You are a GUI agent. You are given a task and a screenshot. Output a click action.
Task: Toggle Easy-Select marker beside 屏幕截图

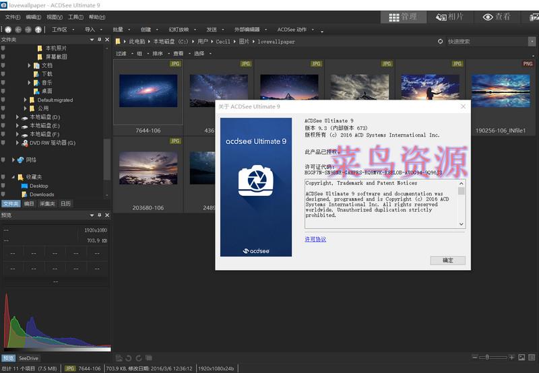(x=3, y=57)
